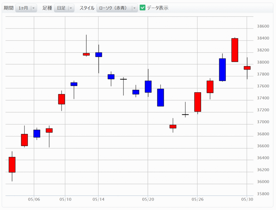Open the 期間 dropdown showing 1ヶ月
This screenshot has height=210, width=276.
(26, 8)
